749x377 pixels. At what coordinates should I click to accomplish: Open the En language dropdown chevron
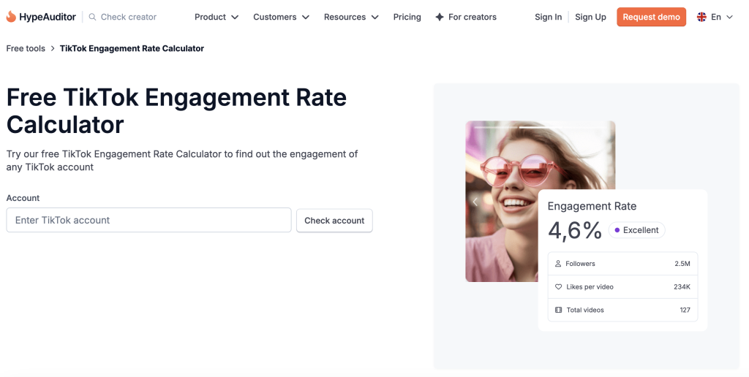[729, 18]
